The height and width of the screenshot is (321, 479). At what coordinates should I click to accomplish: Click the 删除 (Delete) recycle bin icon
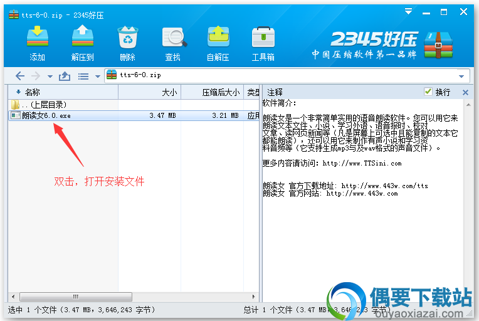[x=128, y=37]
